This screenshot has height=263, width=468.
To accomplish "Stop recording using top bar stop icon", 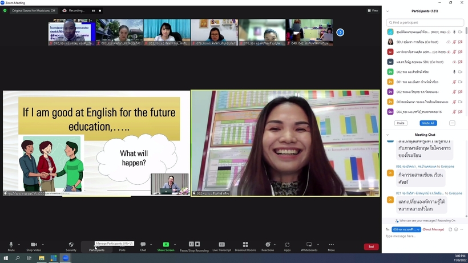I will 100,11.
